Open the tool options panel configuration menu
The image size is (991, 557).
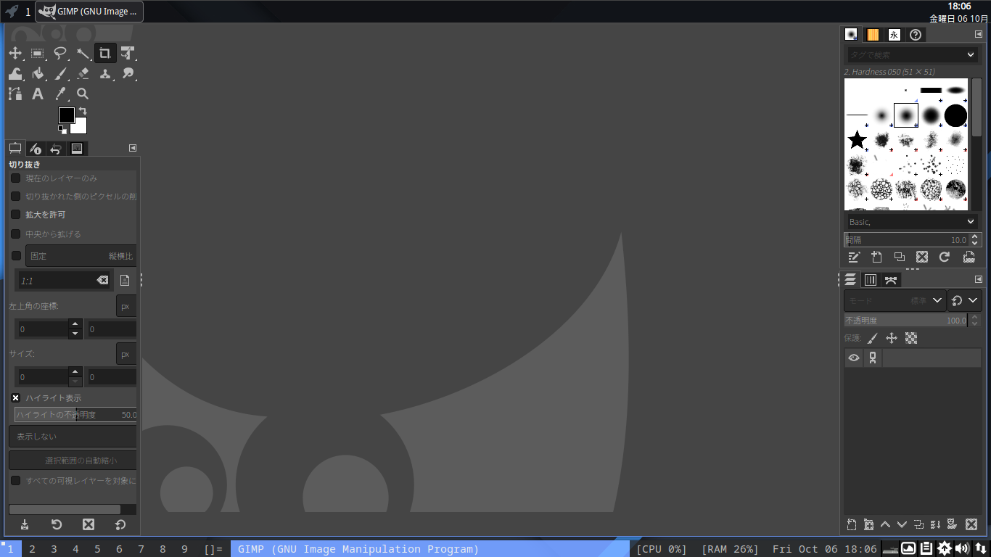(x=133, y=148)
